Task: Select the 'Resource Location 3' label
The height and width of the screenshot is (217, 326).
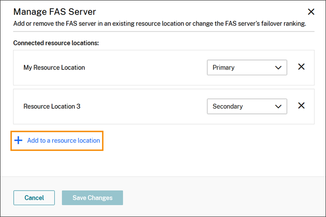Action: click(52, 106)
